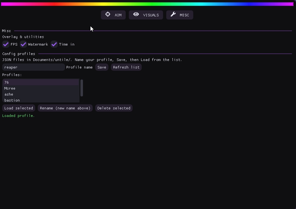Switch to the VISUALS tab text label

coord(151,15)
